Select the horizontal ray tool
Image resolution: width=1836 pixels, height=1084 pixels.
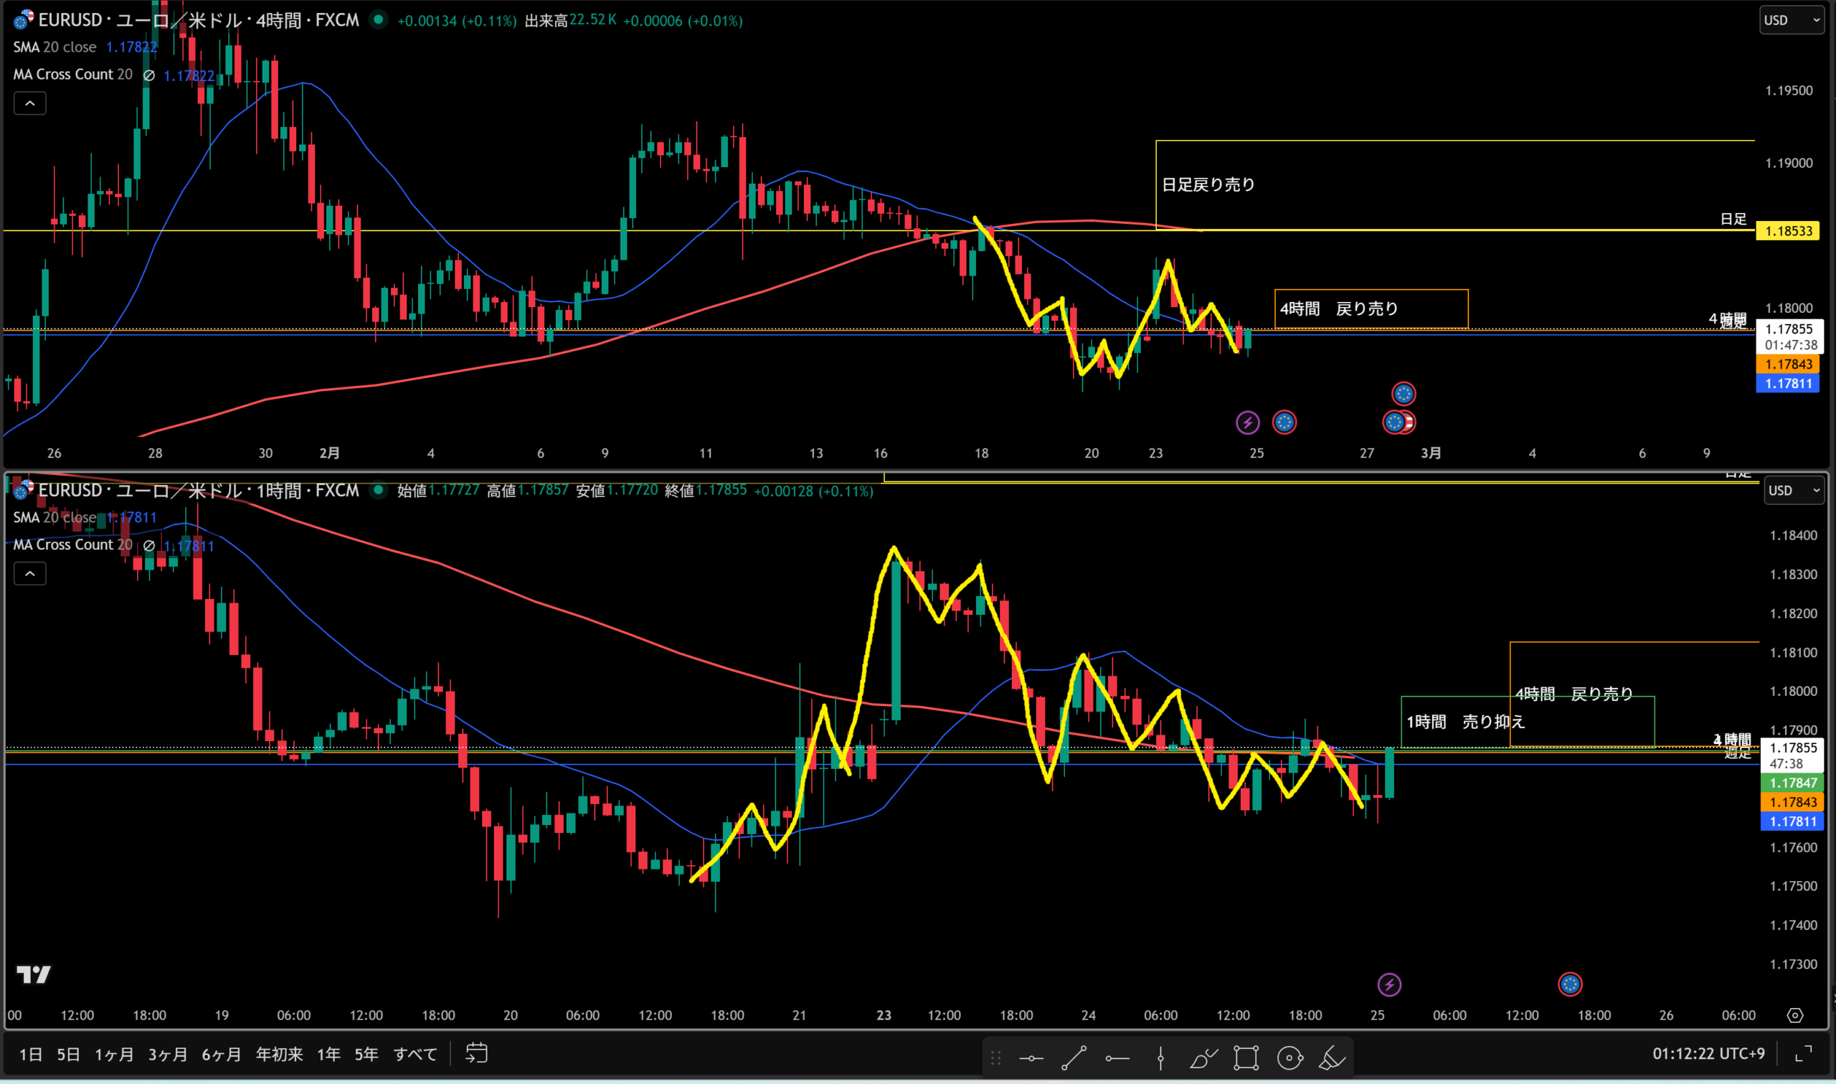click(1117, 1057)
